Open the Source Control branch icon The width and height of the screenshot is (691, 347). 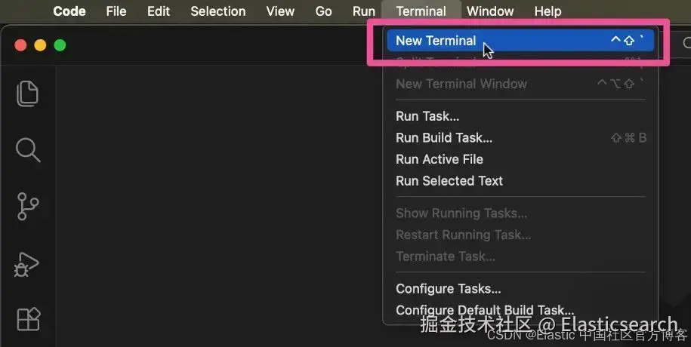point(28,206)
